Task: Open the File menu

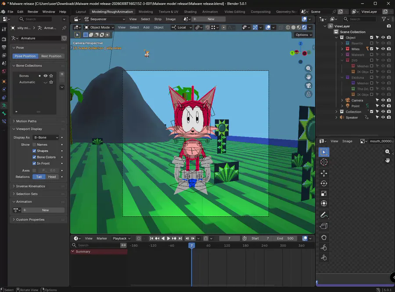Action: click(11, 11)
